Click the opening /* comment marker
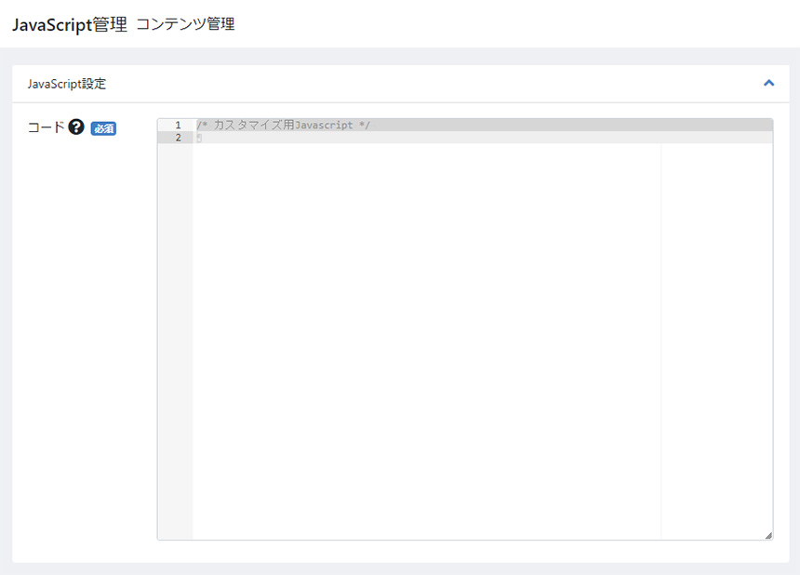Image resolution: width=800 pixels, height=575 pixels. tap(201, 125)
